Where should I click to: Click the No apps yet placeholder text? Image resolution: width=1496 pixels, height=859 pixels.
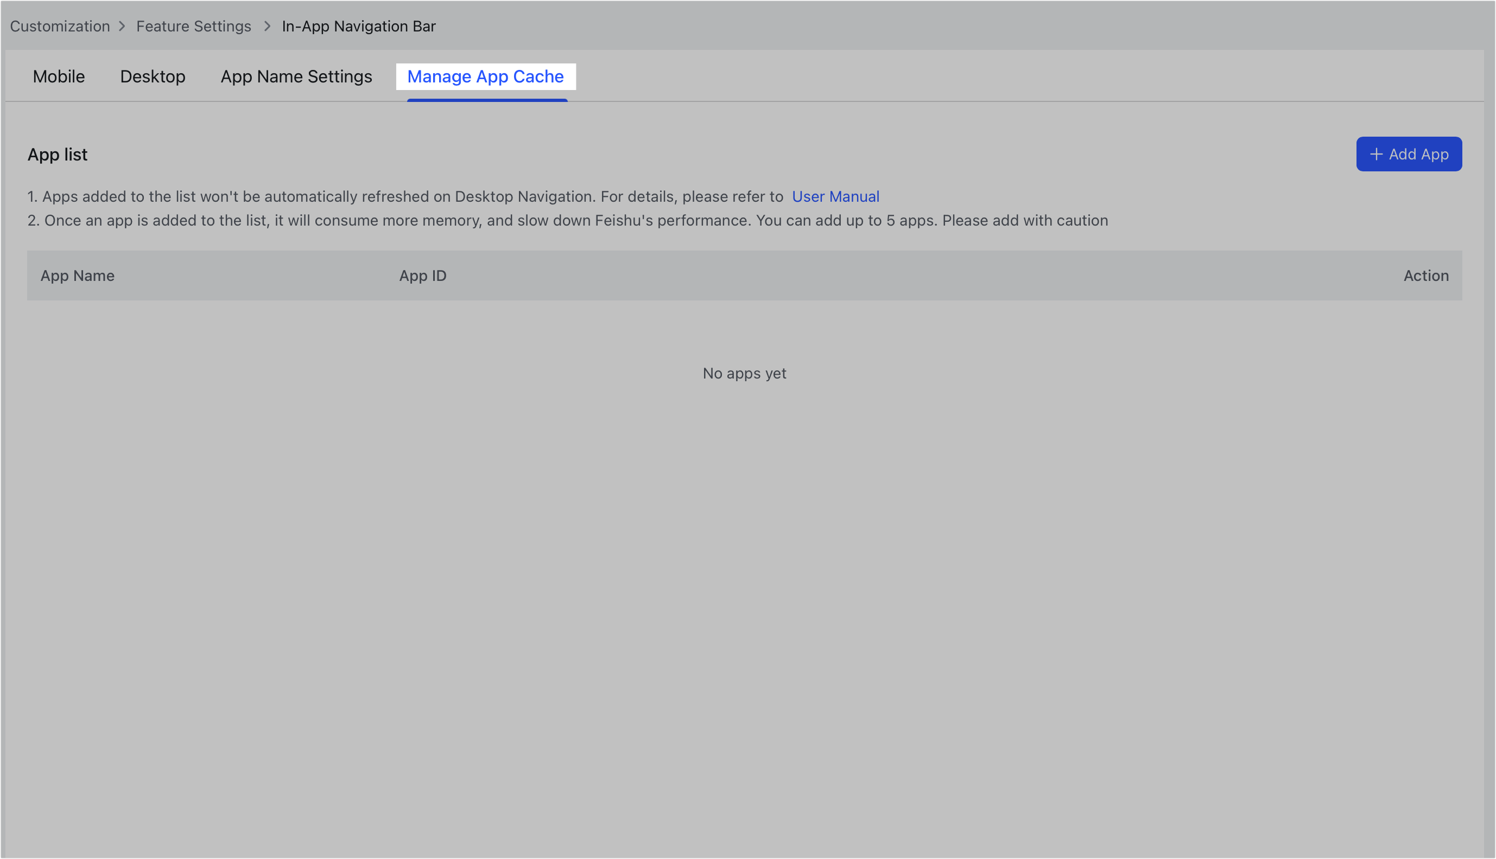tap(744, 373)
